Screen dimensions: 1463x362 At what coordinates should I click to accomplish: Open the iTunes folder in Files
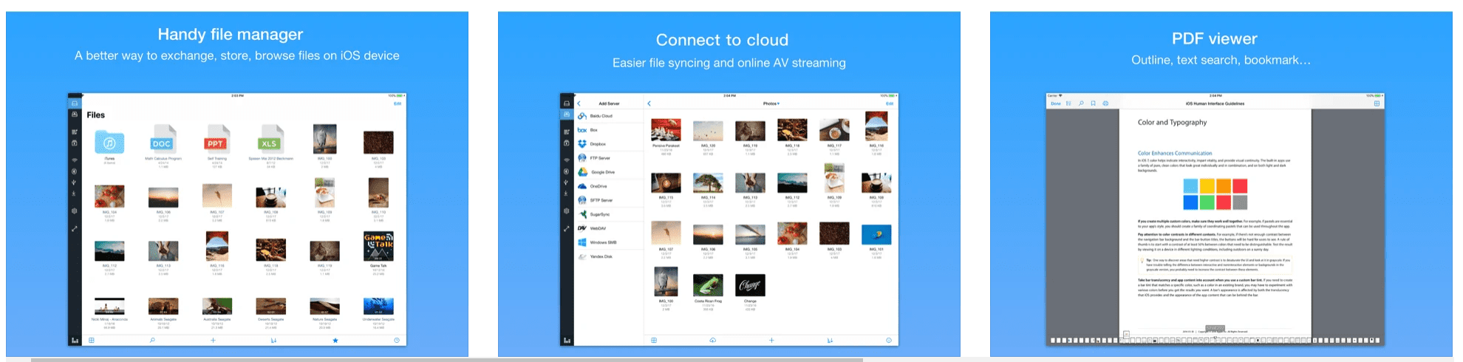click(109, 143)
